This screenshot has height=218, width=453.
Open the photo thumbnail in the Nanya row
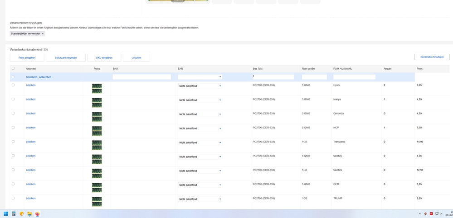pos(97,103)
